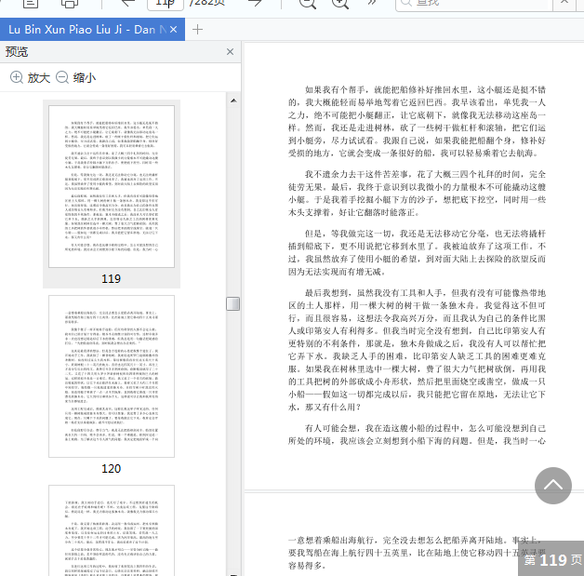Click the round back-to-top arrow button
The image size is (584, 576).
(553, 486)
